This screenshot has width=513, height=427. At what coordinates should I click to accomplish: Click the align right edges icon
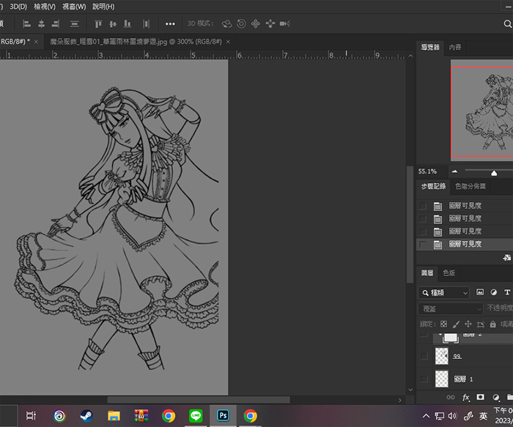click(56, 24)
